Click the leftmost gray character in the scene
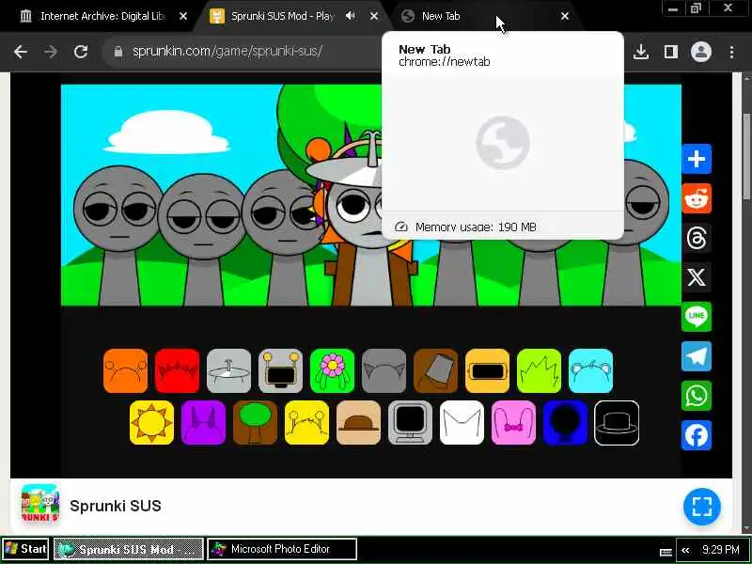Screen dimensions: 752x564 pyautogui.click(x=118, y=235)
